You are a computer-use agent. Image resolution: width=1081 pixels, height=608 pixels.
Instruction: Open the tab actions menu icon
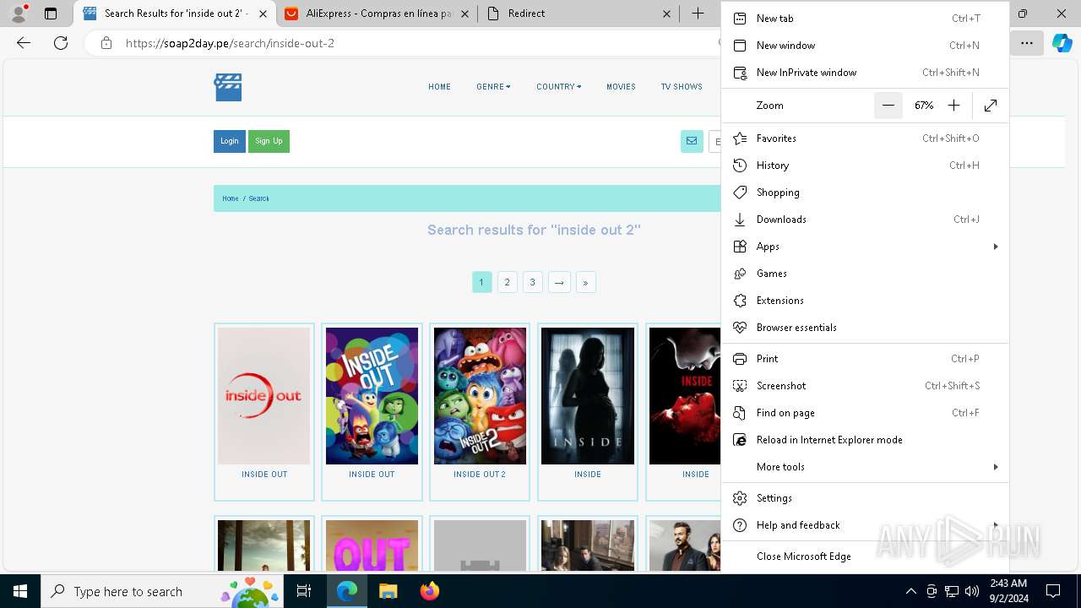pos(51,14)
